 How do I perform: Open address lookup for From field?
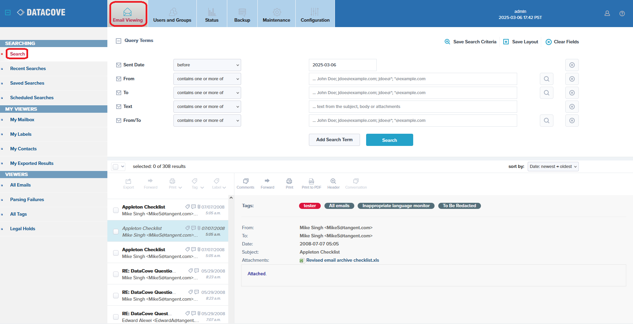pyautogui.click(x=547, y=79)
